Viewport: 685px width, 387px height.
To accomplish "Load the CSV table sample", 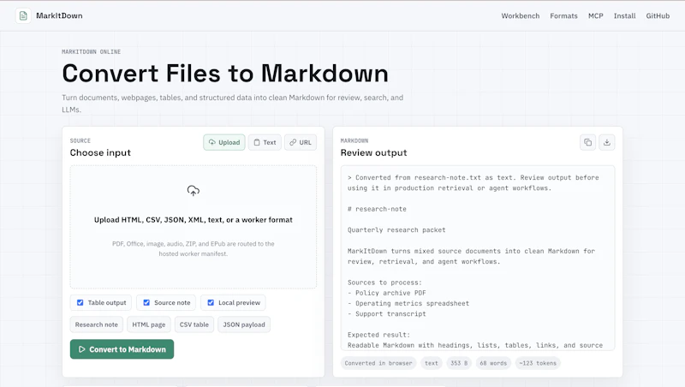I will pos(194,324).
